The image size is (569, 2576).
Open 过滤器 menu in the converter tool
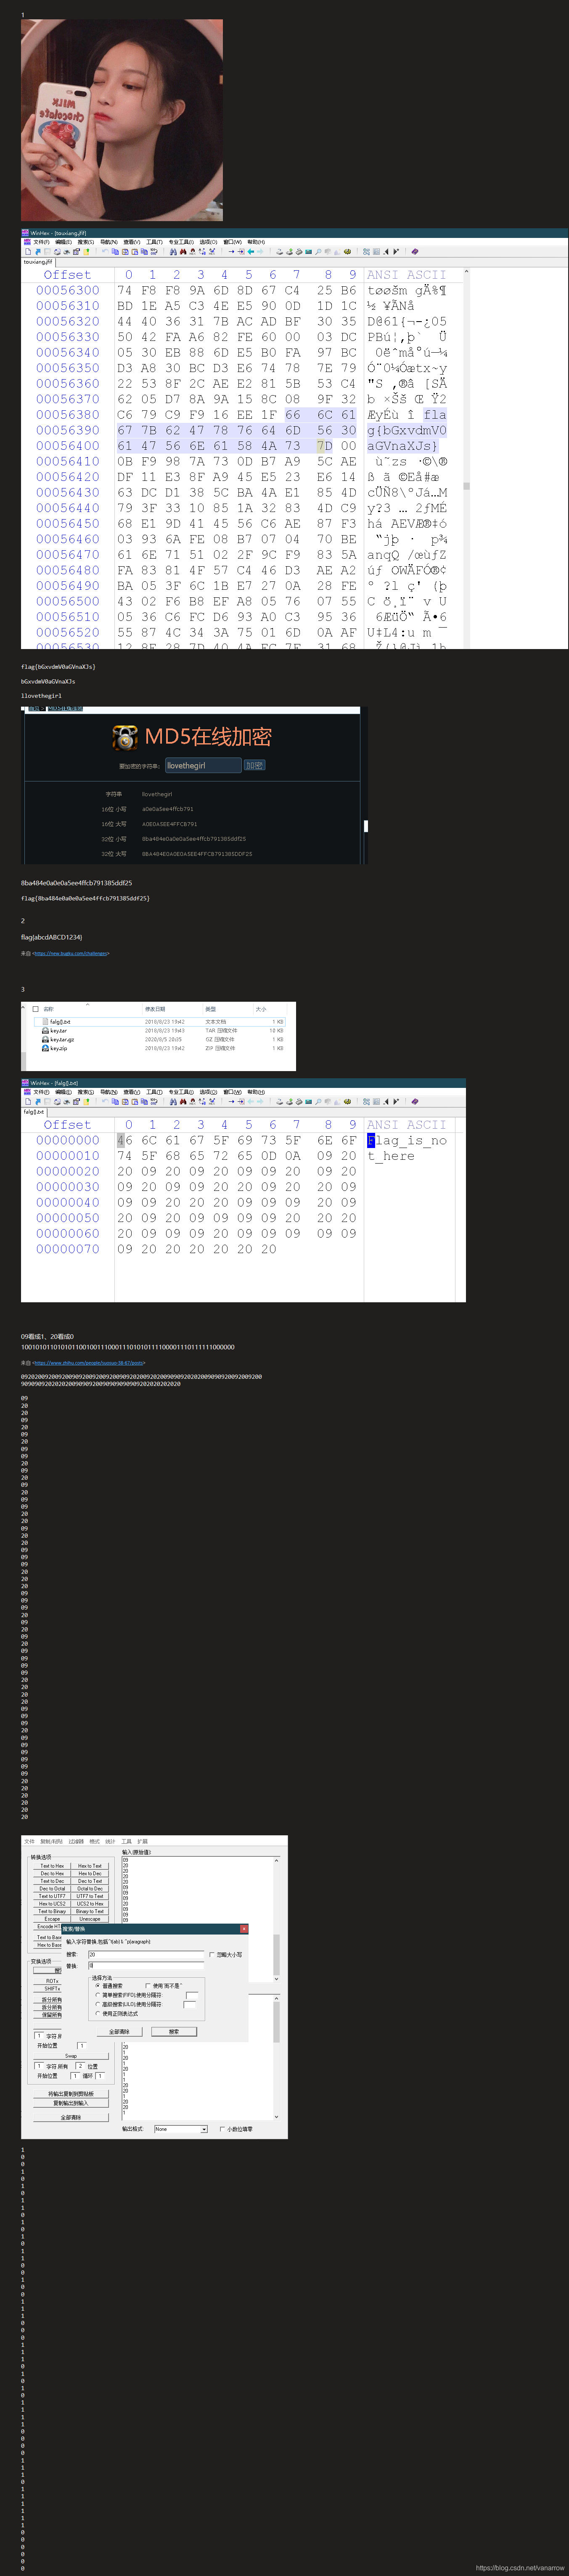tap(76, 1841)
